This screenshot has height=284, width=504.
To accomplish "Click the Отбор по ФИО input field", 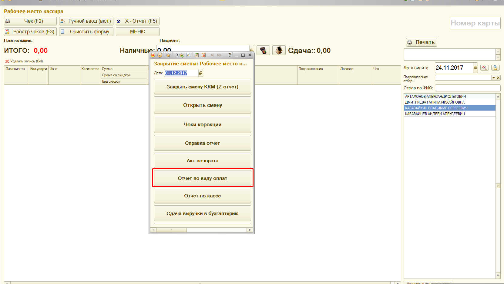I will click(467, 88).
